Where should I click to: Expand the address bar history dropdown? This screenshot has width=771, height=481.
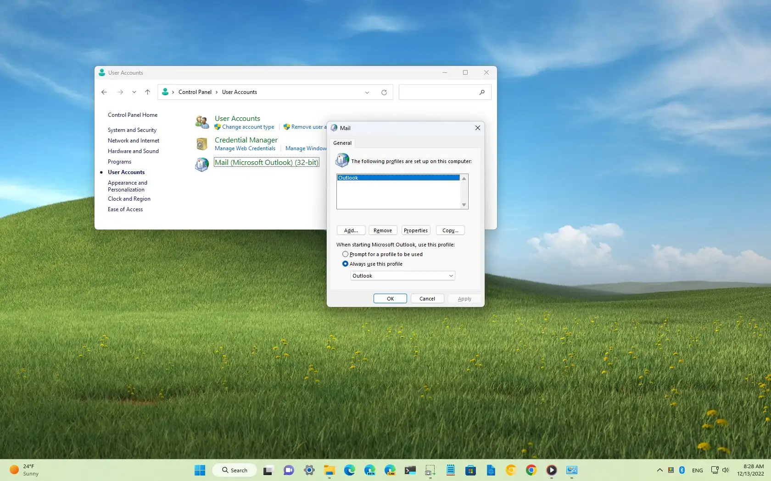[367, 93]
